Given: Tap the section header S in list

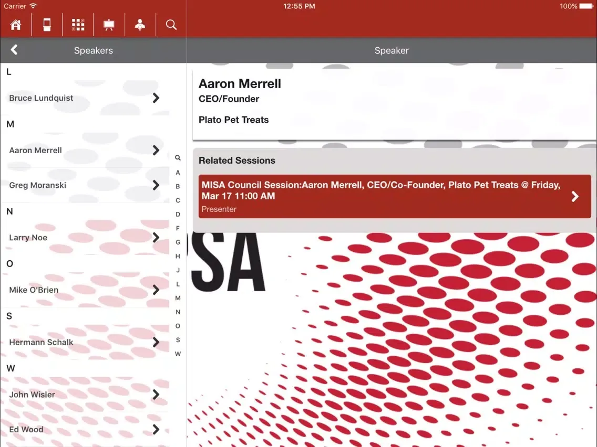Looking at the screenshot, I should tap(9, 316).
